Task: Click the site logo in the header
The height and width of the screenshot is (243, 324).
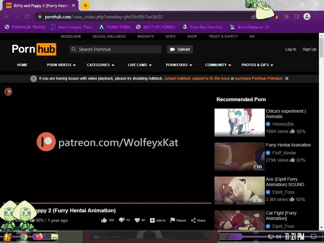Action: [34, 49]
